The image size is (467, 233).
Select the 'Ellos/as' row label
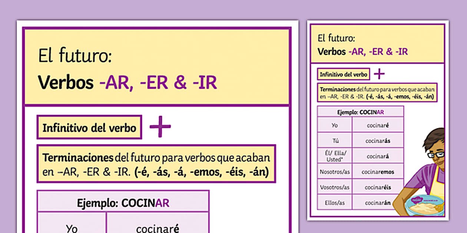tap(334, 202)
